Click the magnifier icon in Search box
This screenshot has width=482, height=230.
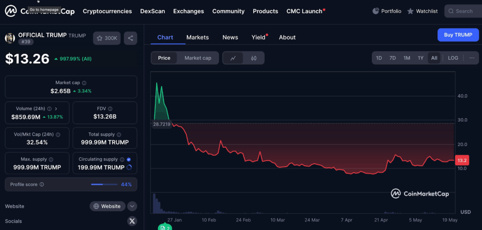[451, 11]
